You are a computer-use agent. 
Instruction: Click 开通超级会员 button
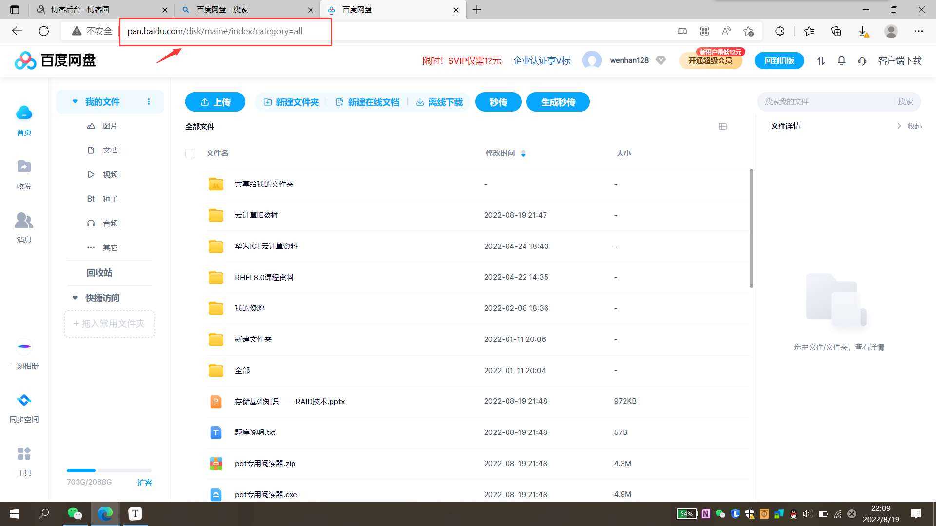(710, 60)
